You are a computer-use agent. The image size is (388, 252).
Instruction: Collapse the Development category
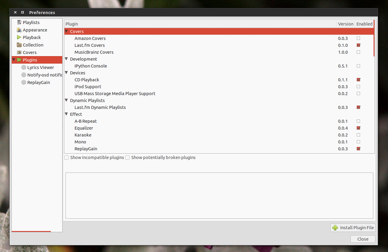pyautogui.click(x=66, y=59)
